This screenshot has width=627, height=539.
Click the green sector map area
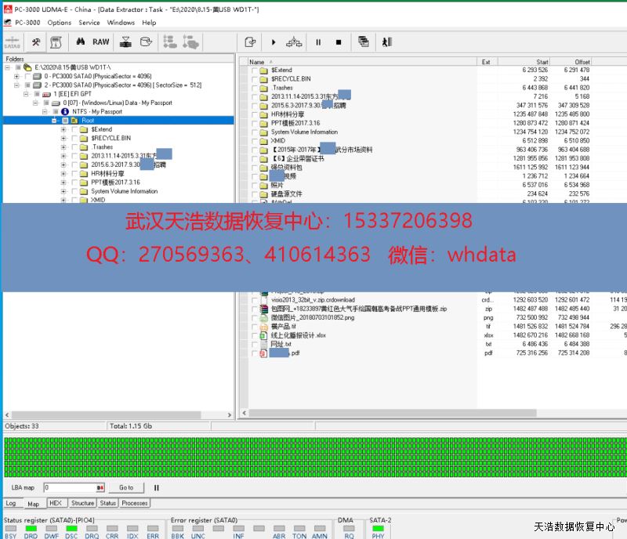coord(313,457)
